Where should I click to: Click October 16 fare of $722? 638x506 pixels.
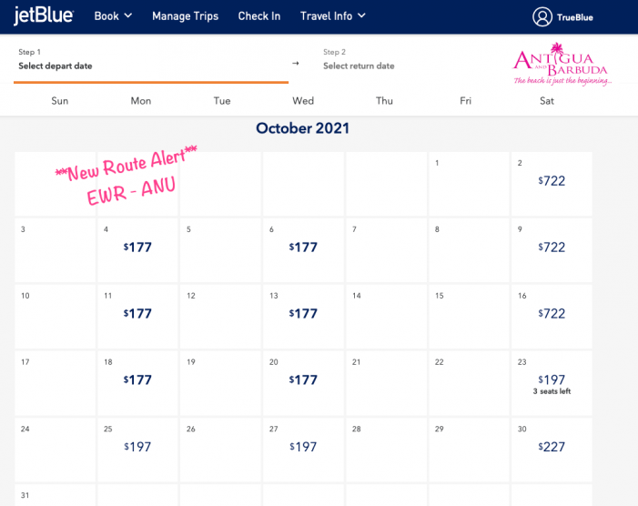pyautogui.click(x=552, y=314)
